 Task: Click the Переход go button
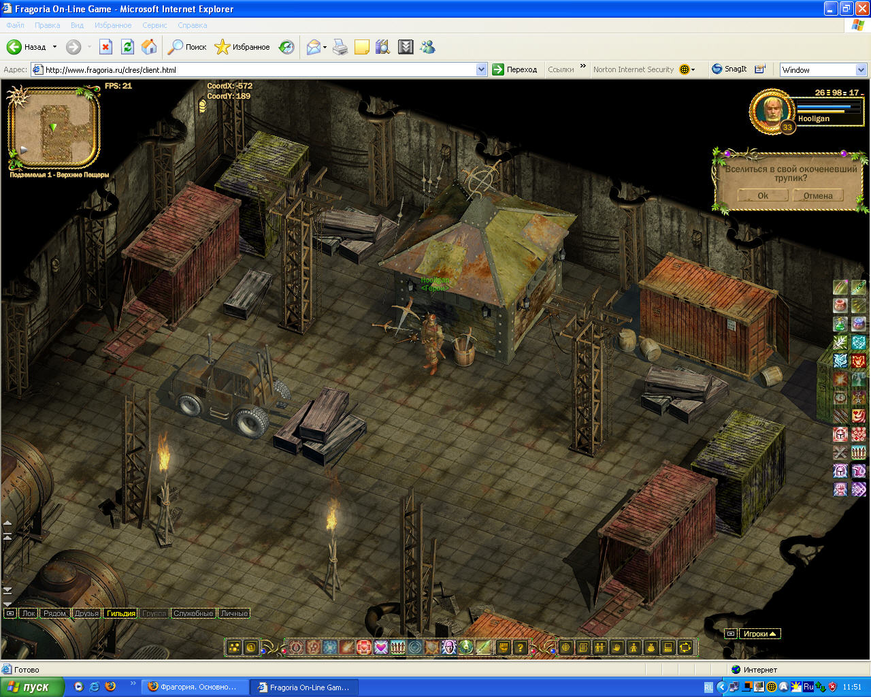pos(515,69)
